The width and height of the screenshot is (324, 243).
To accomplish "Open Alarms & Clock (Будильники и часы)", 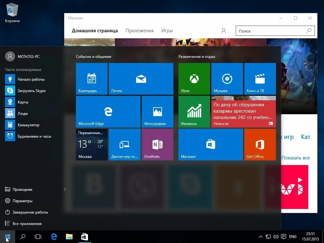I will [x=31, y=136].
